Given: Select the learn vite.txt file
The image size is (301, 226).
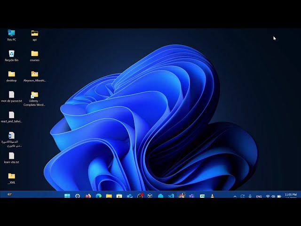Looking at the screenshot, I should click(11, 158).
